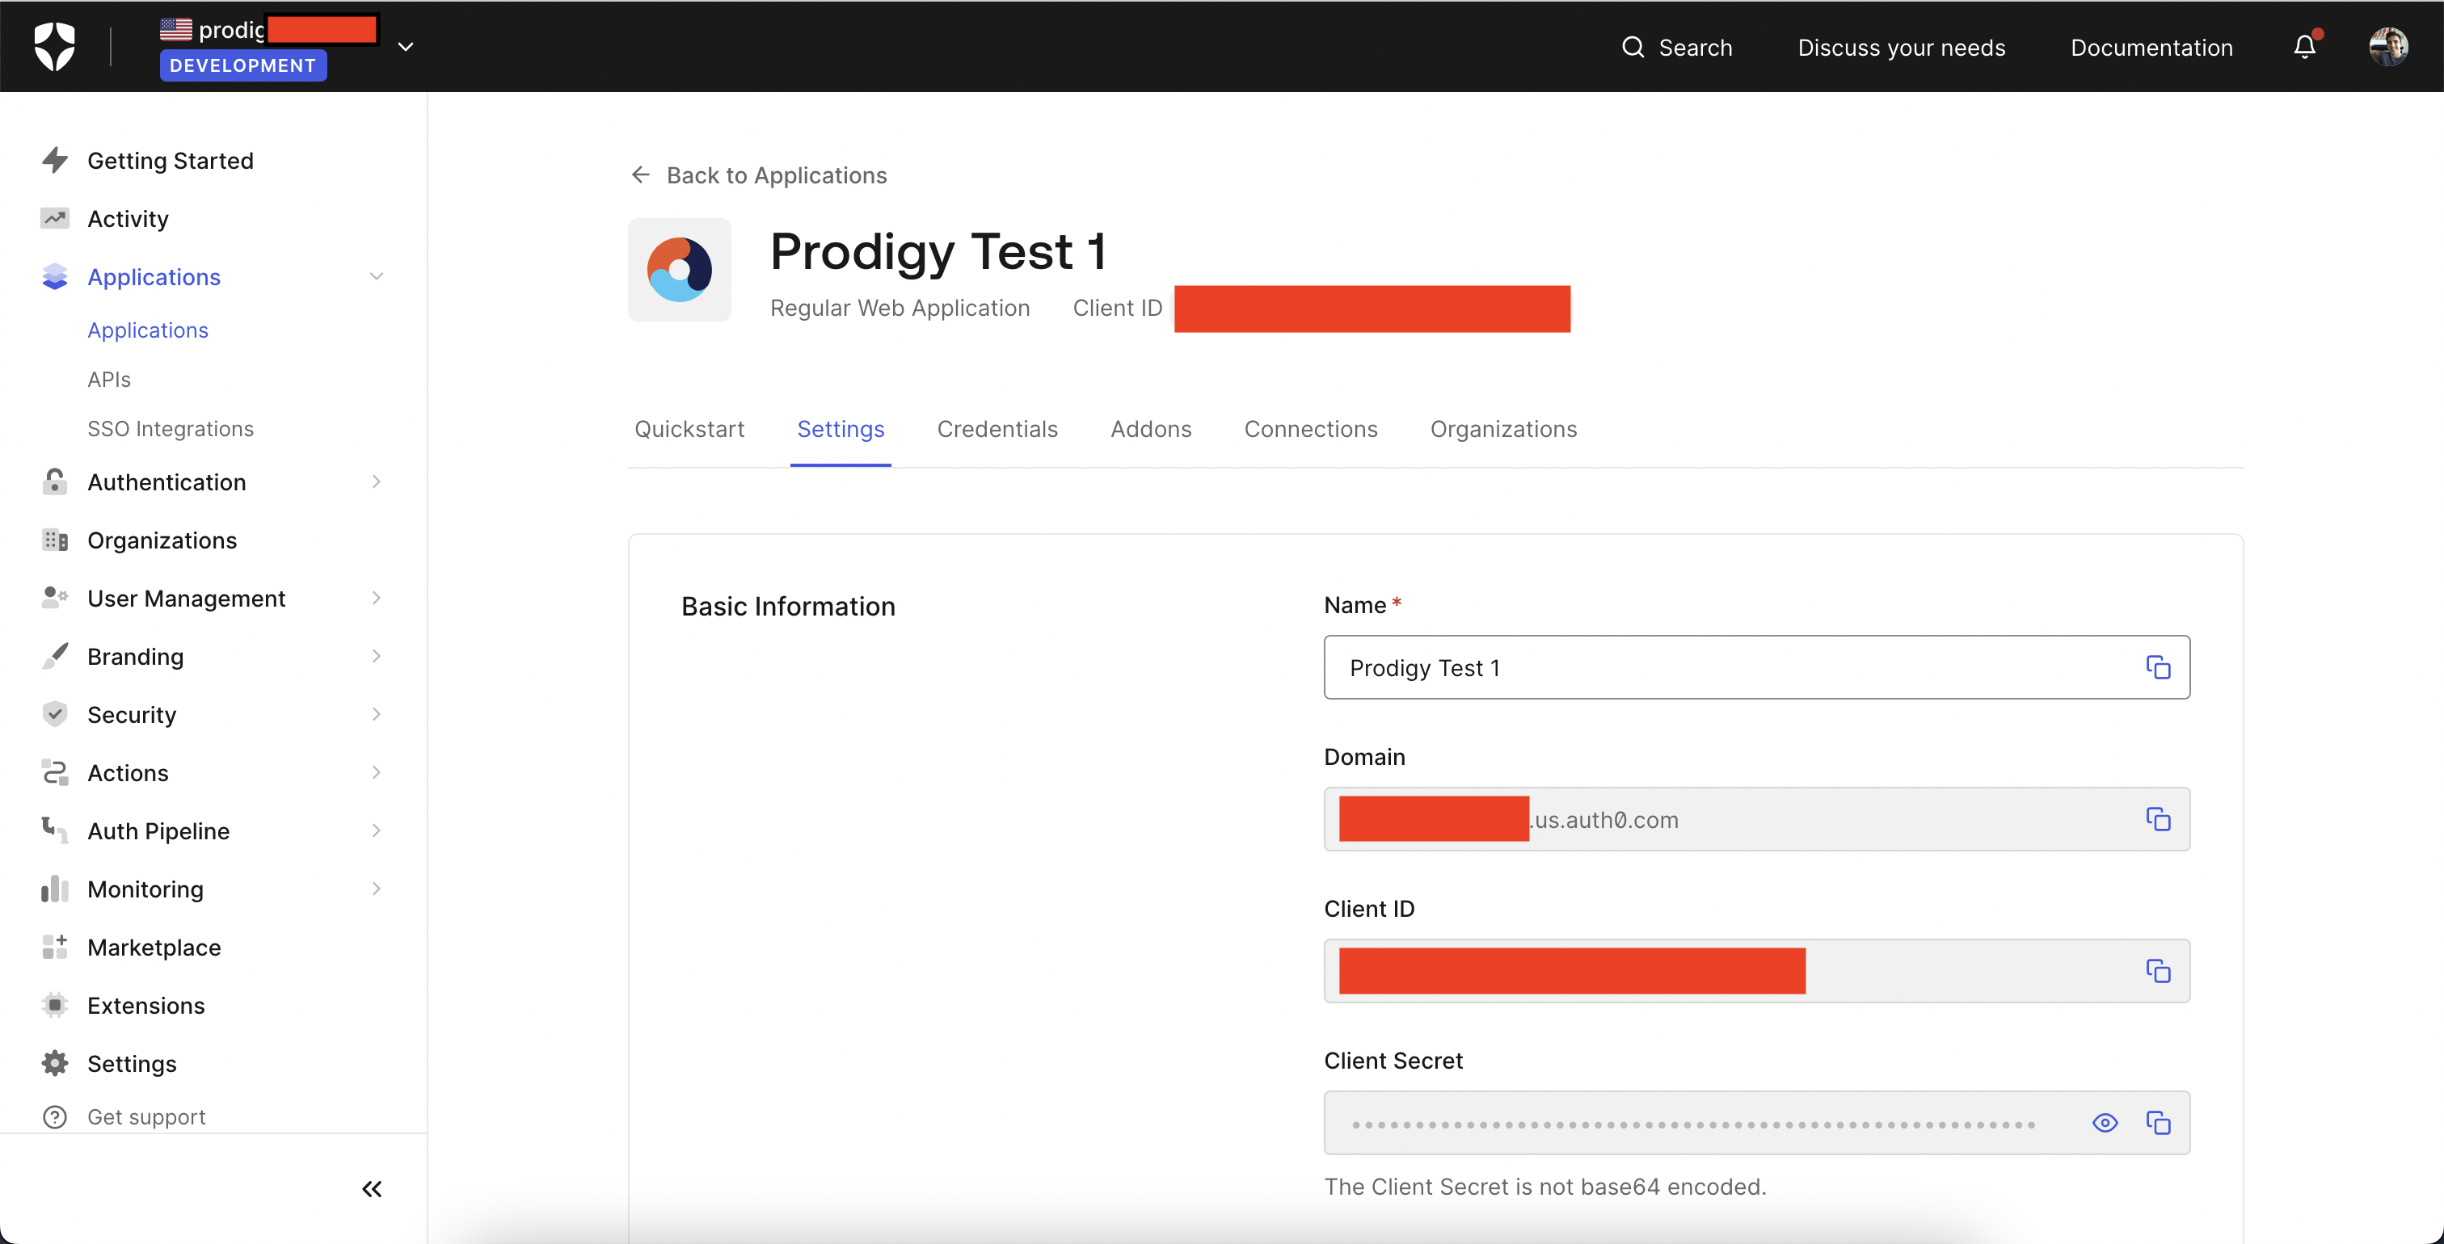Click the Prodigy Test 1 app logo
This screenshot has width=2444, height=1244.
[680, 269]
